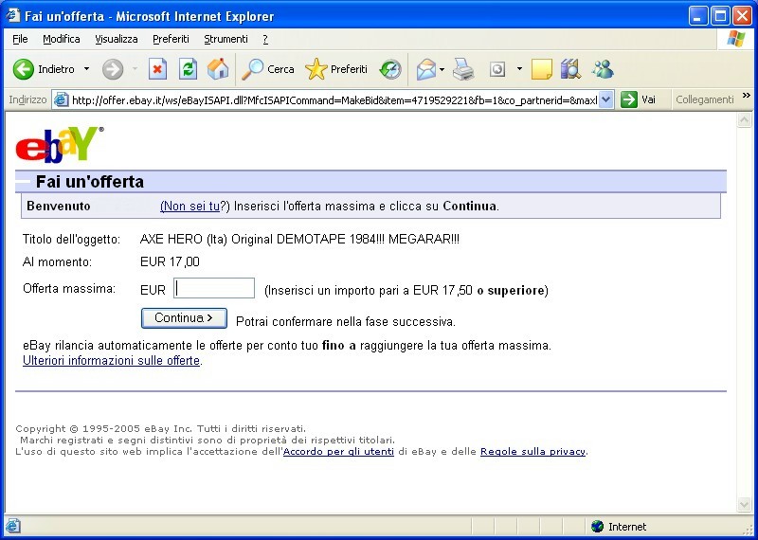Screen dimensions: 758x540
Task: Expand the address bar dropdown
Action: [x=606, y=100]
